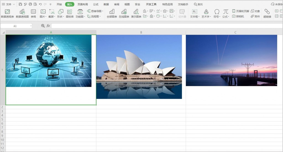This screenshot has width=283, height=152.
Task: Insert an object (对象)
Action: coord(255,11)
